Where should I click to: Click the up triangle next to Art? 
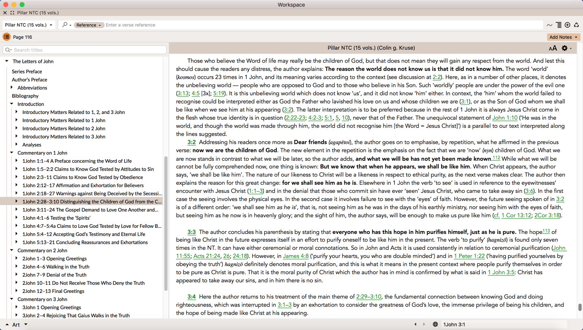(x=7, y=325)
